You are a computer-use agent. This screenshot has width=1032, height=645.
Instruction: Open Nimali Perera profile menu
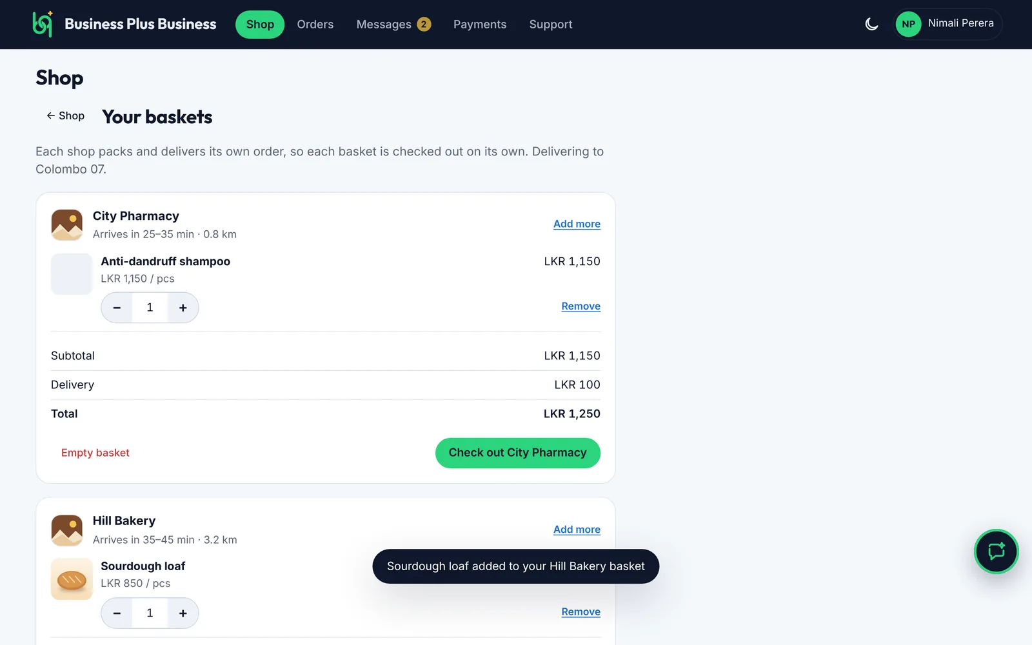(x=948, y=25)
